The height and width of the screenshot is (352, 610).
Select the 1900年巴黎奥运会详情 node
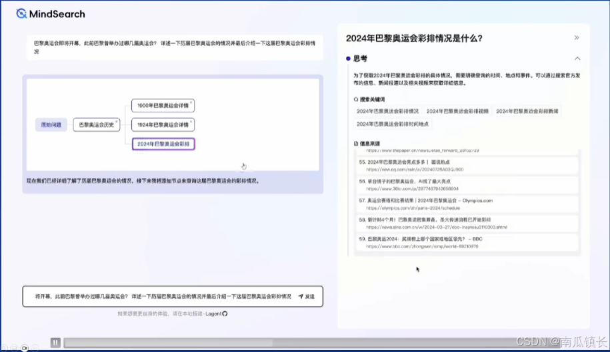pos(163,106)
